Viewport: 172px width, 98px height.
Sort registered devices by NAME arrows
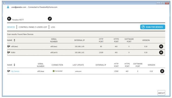click(14, 65)
